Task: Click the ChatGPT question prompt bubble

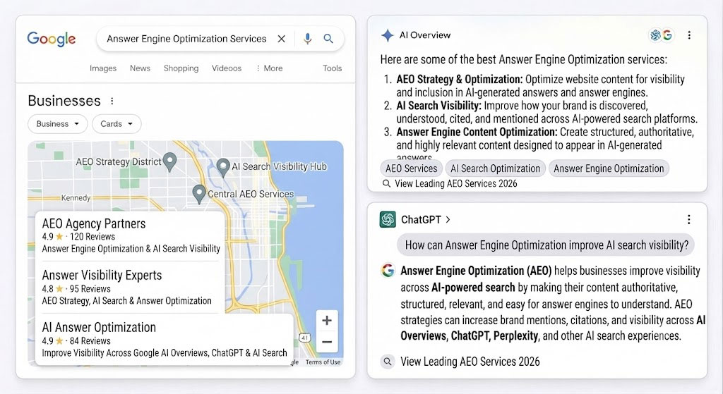Action: click(x=546, y=245)
